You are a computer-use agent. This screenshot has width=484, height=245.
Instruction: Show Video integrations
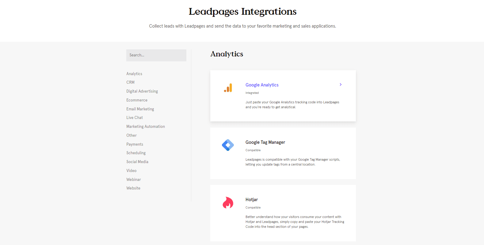tap(131, 170)
